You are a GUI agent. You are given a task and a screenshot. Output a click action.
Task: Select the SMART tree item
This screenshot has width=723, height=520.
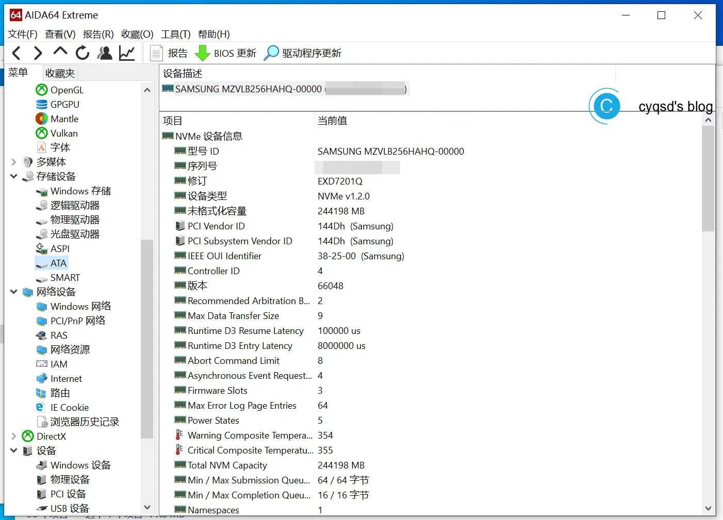pyautogui.click(x=58, y=277)
